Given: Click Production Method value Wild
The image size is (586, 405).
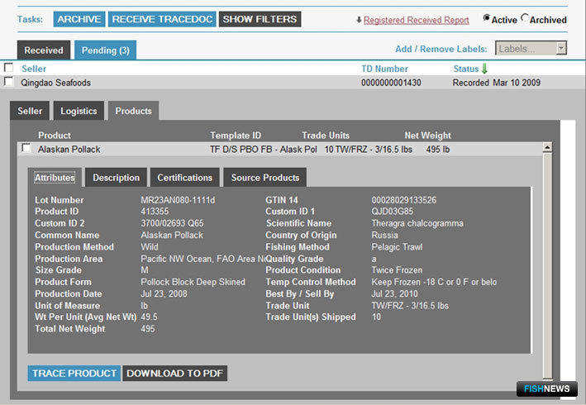Looking at the screenshot, I should click(150, 247).
